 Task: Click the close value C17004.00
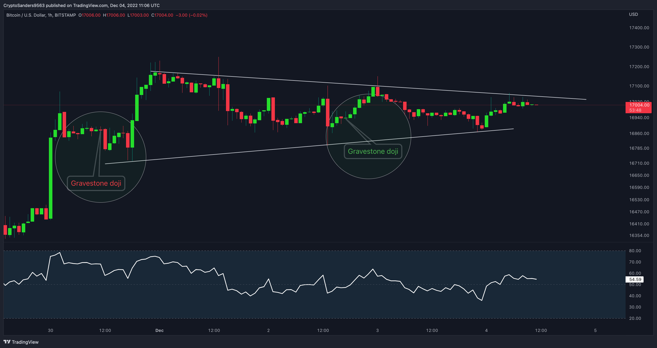162,15
